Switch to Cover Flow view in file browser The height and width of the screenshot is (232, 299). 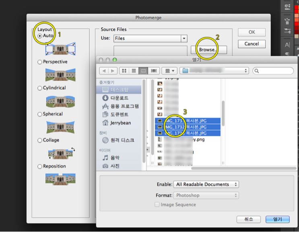154,71
